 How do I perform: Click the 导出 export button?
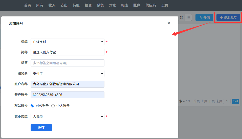(204, 17)
